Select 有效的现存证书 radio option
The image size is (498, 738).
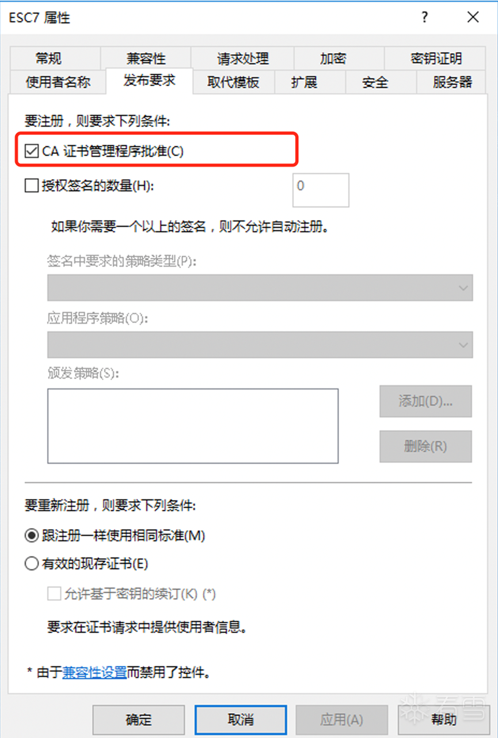(31, 564)
